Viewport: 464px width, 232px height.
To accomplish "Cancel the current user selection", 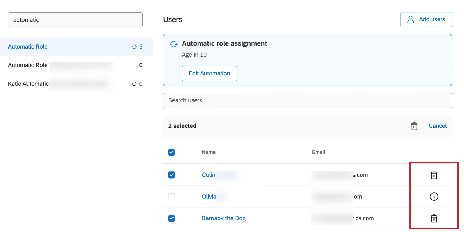I will click(x=437, y=126).
